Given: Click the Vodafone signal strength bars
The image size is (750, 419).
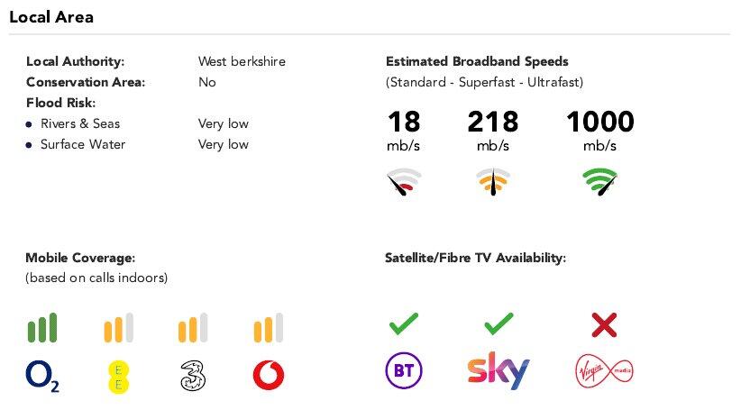Looking at the screenshot, I should (x=269, y=327).
